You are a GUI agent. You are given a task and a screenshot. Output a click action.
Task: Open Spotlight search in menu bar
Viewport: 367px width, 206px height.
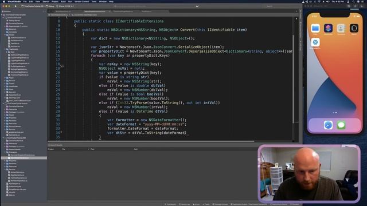[353, 2]
